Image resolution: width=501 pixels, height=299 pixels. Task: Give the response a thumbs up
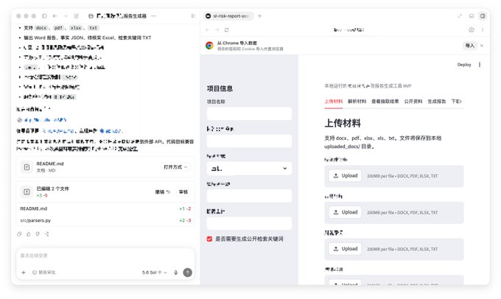point(29,234)
